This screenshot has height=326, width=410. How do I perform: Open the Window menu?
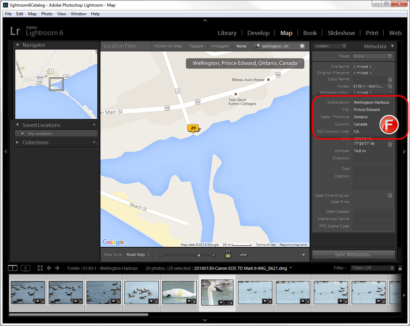coord(79,14)
